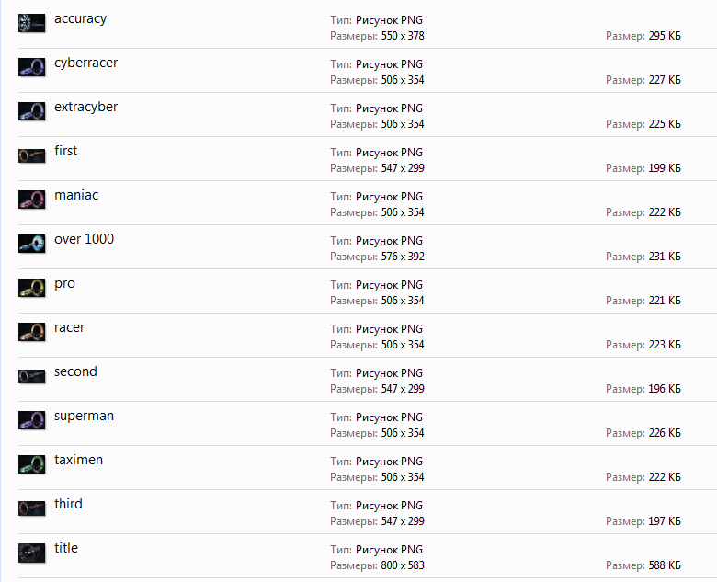Click the taximen file name

coord(78,460)
